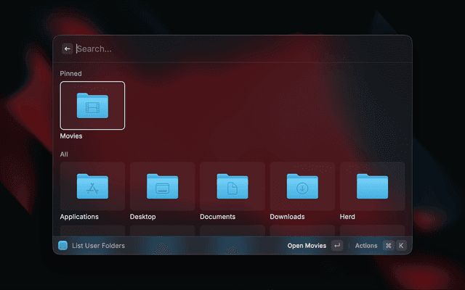Open the Documents folder icon
The width and height of the screenshot is (465, 290).
point(232,186)
